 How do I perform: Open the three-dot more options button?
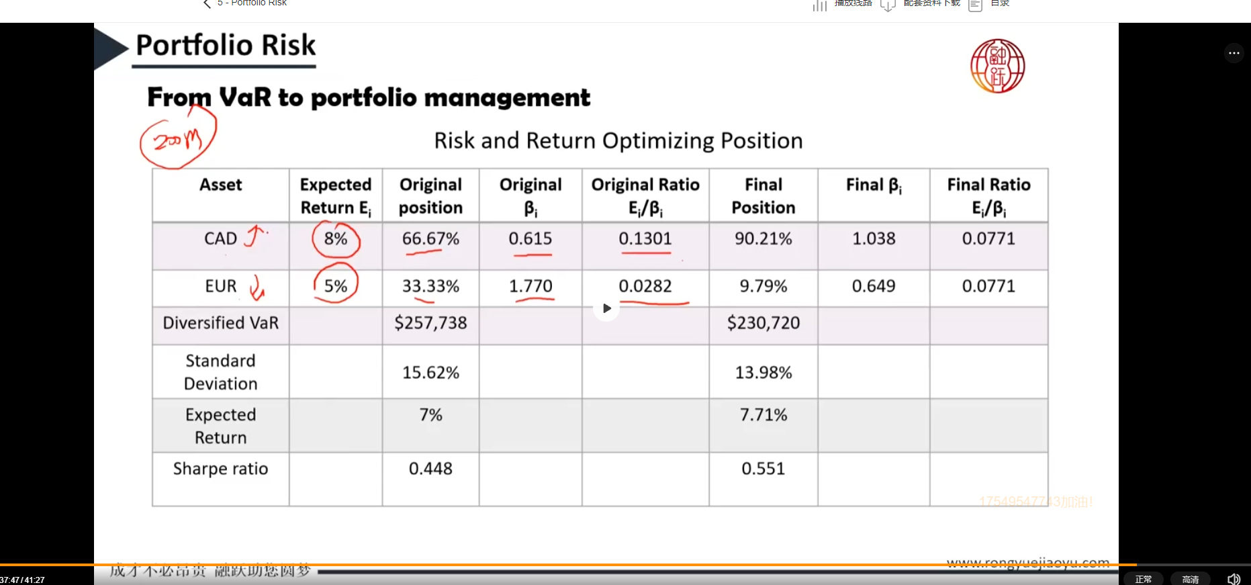1234,53
